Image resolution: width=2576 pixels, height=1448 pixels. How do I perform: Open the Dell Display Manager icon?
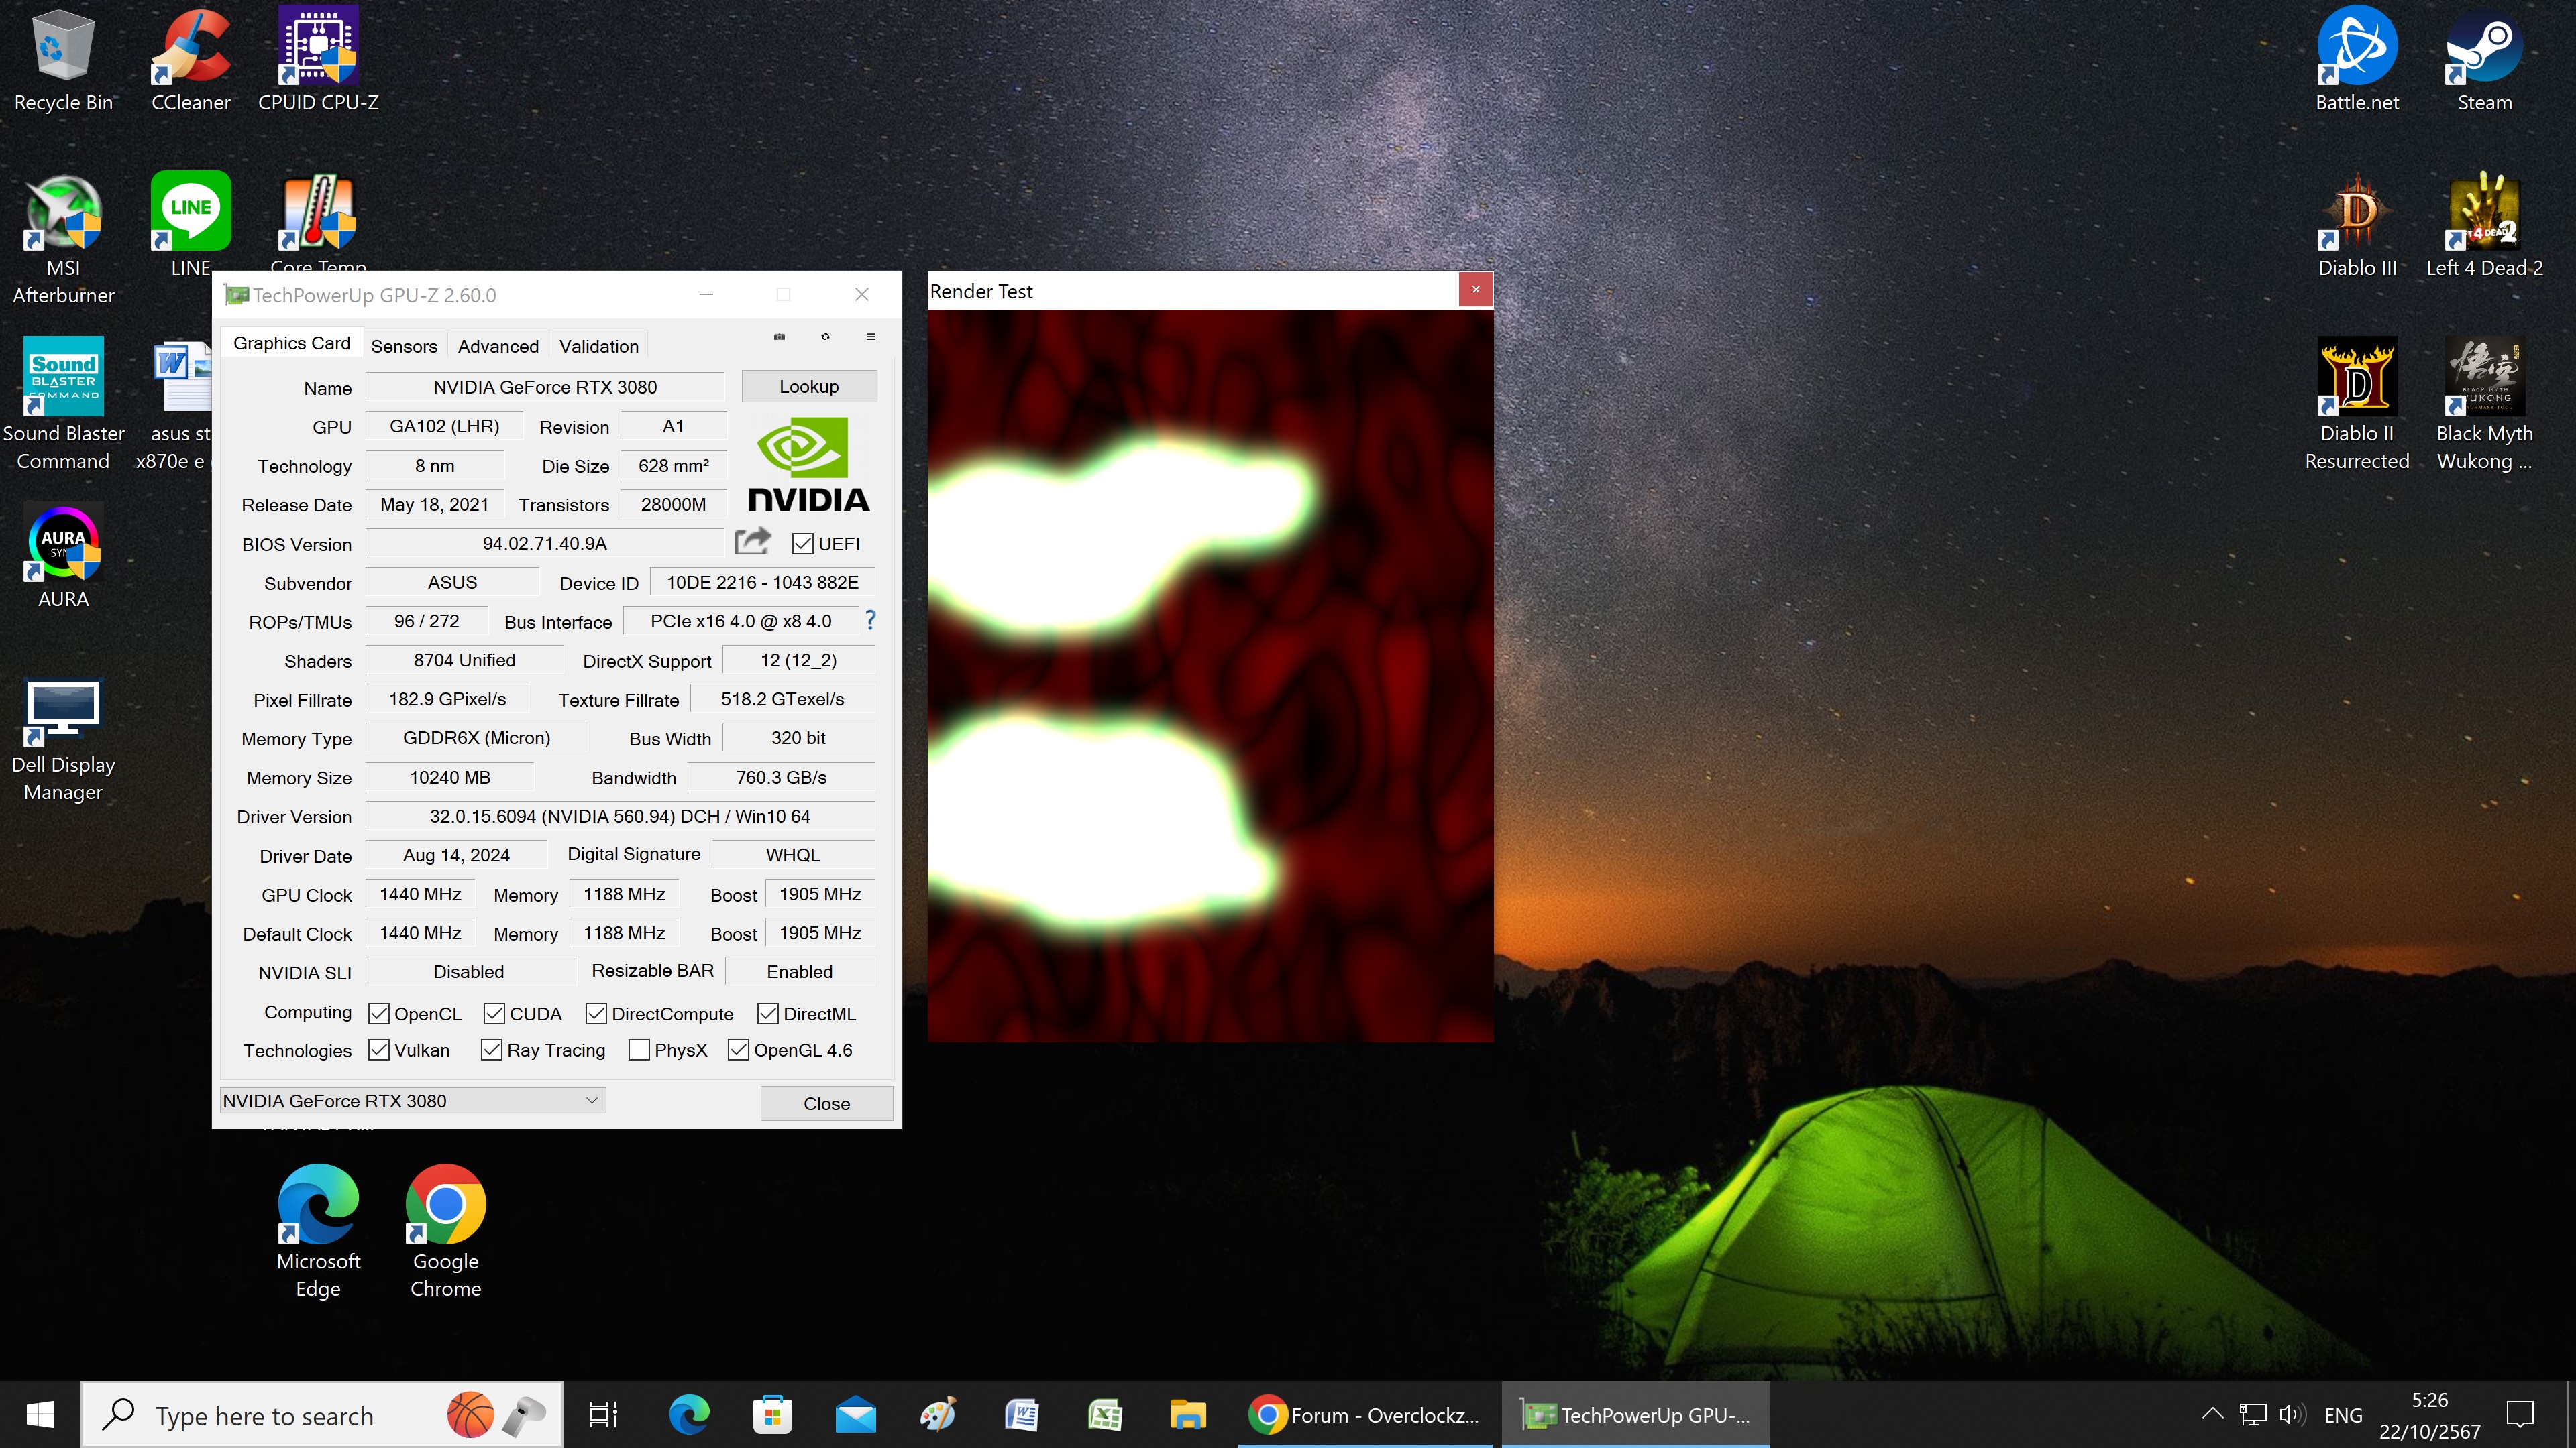tap(63, 739)
